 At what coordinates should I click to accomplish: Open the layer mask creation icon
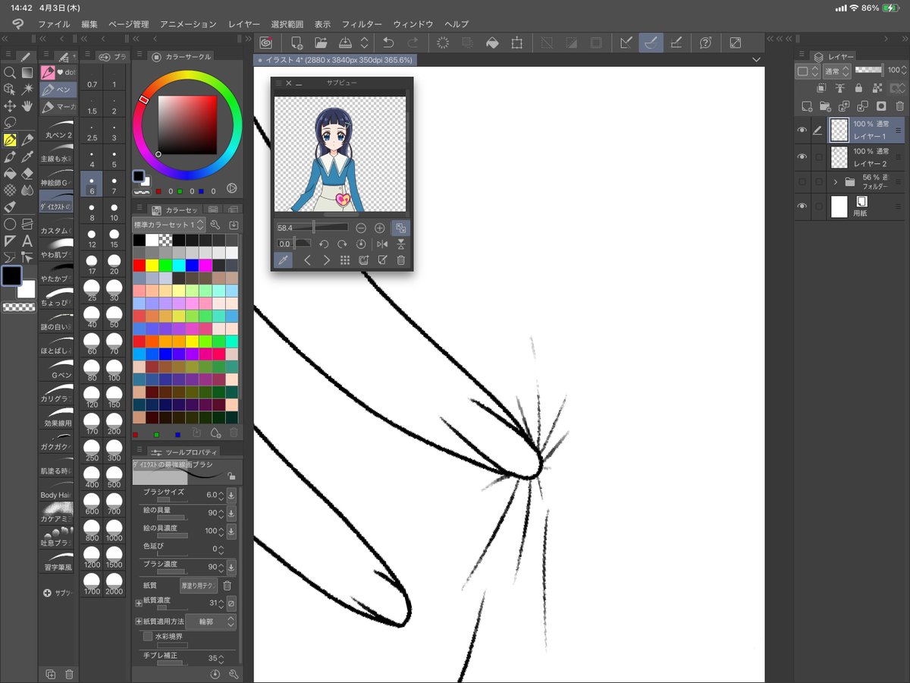pos(882,105)
